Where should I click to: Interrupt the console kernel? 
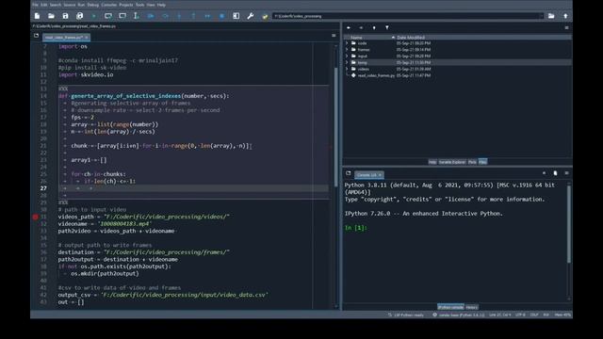coord(544,173)
